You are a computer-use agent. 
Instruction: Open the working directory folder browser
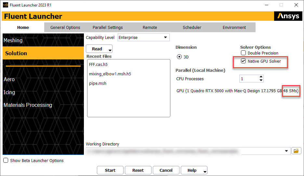pos(296,151)
